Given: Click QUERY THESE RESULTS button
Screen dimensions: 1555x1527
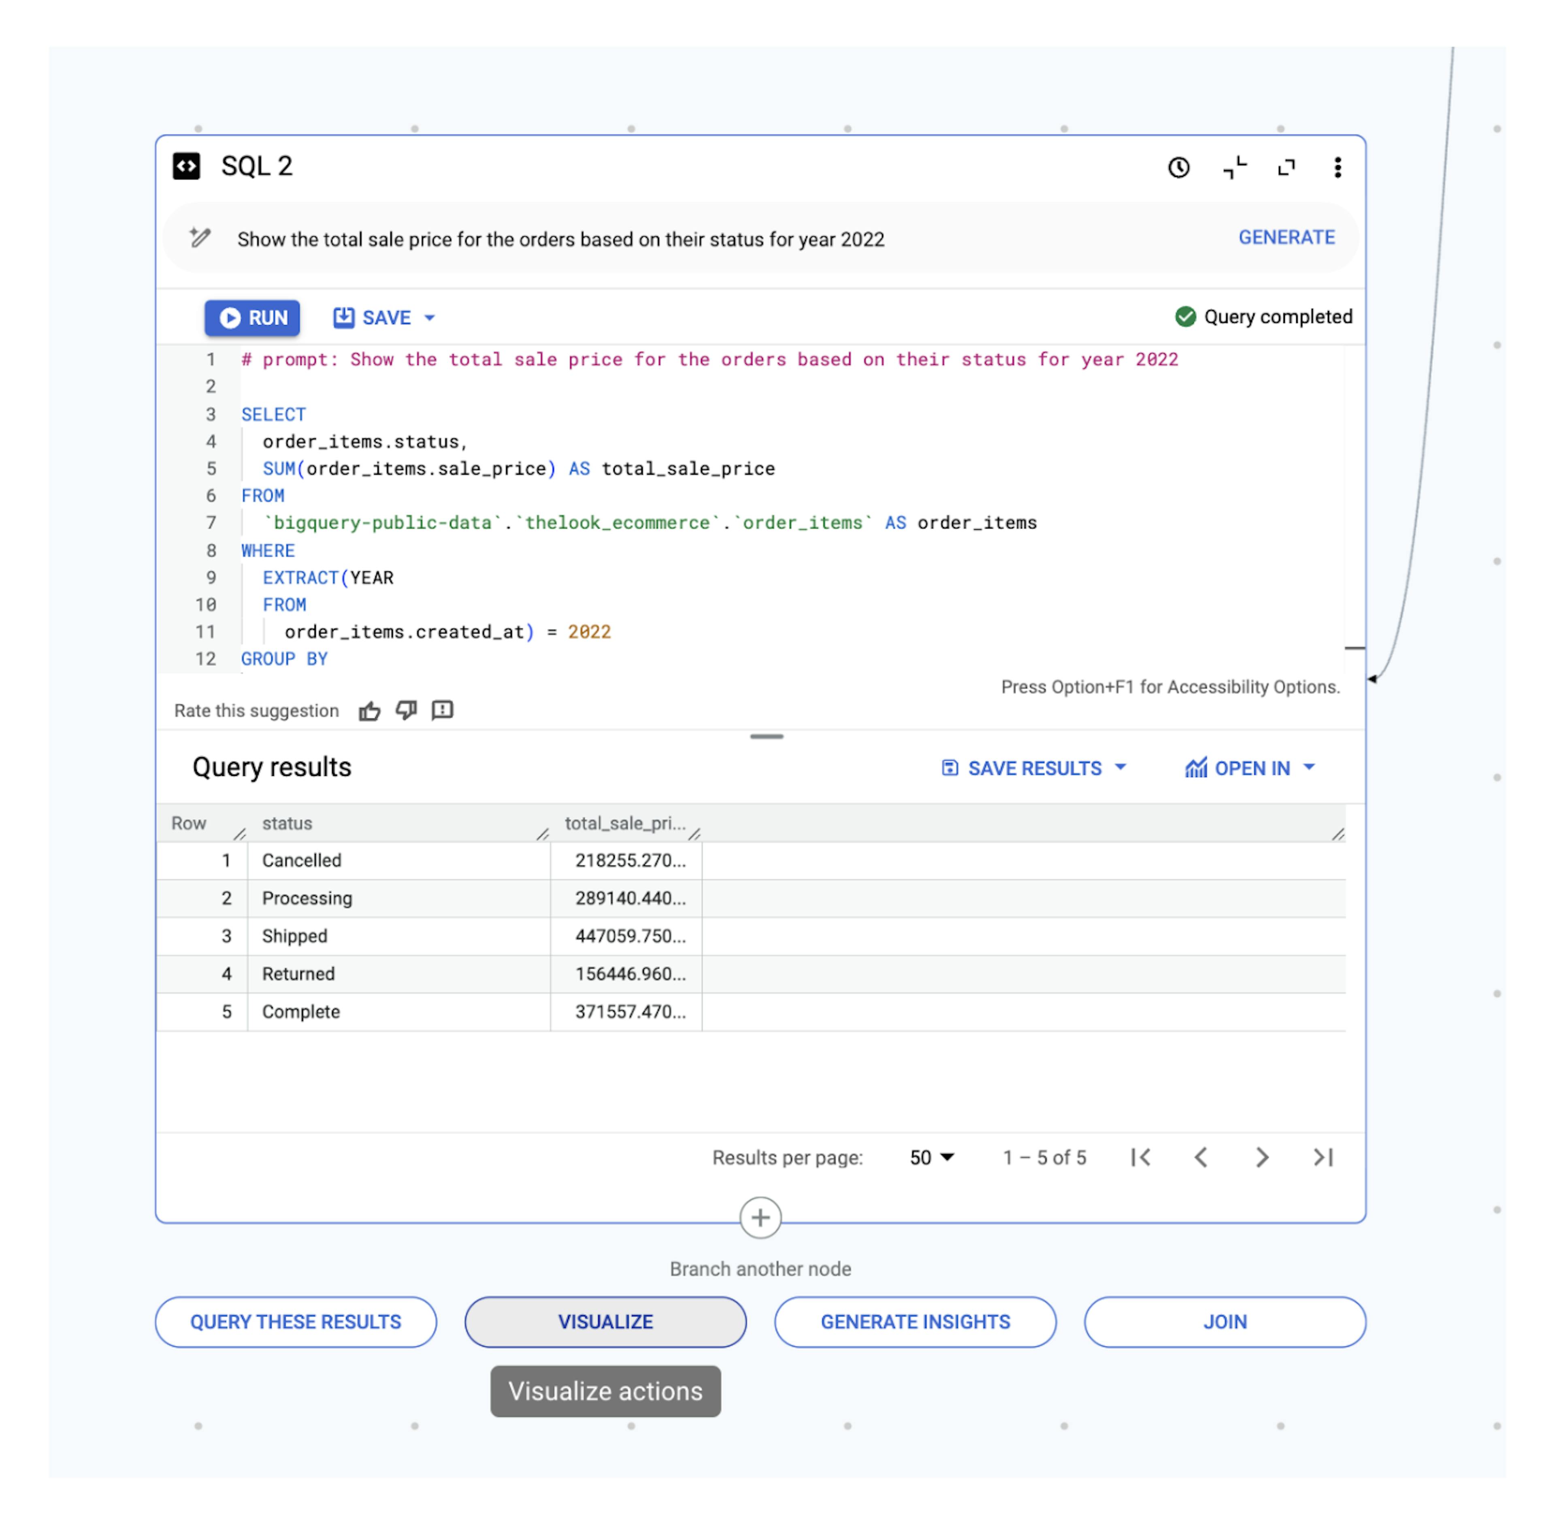Looking at the screenshot, I should (296, 1323).
